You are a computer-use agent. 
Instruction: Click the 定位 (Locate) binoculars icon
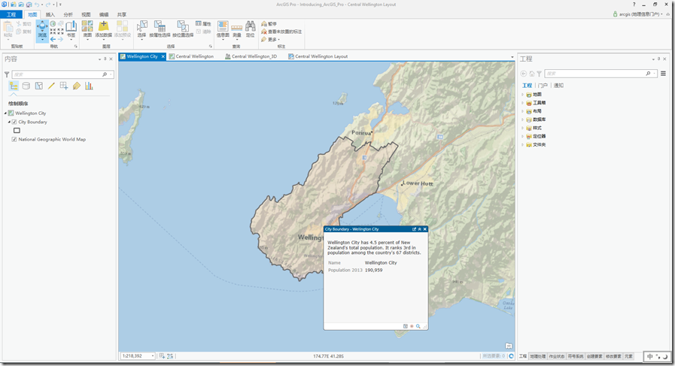pos(250,26)
